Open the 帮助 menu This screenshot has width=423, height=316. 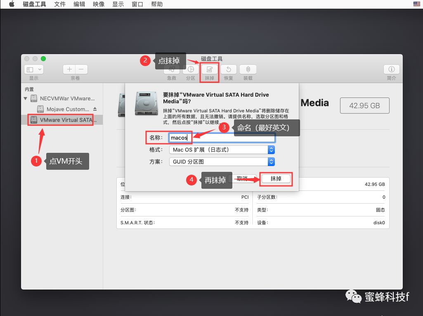(157, 4)
